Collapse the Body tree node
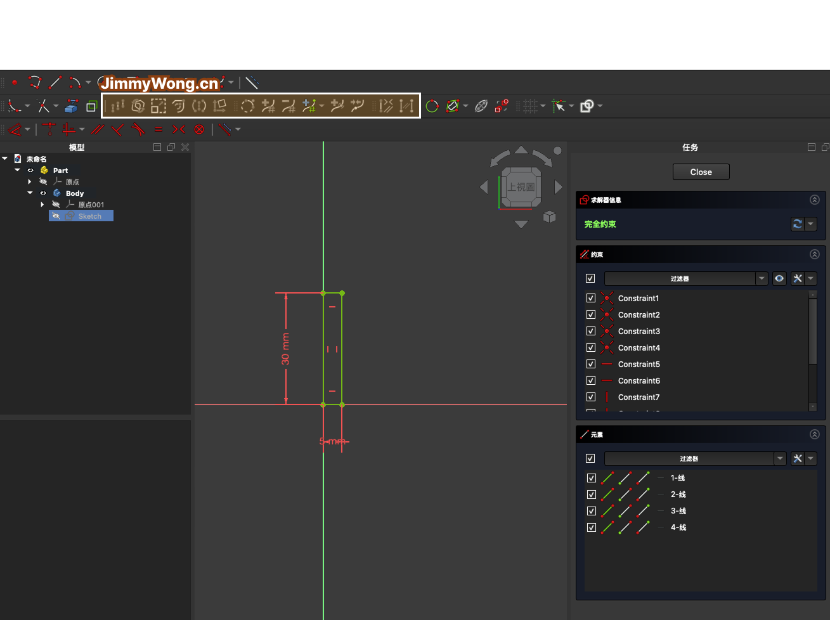830x620 pixels. pos(30,193)
